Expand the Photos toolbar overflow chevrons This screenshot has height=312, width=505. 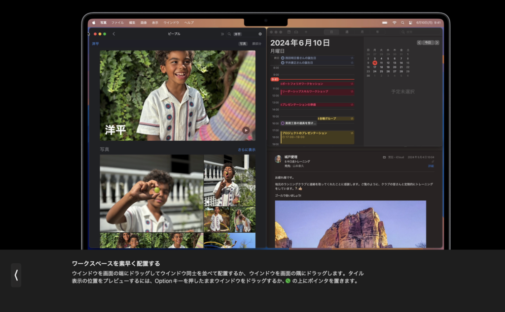point(222,34)
